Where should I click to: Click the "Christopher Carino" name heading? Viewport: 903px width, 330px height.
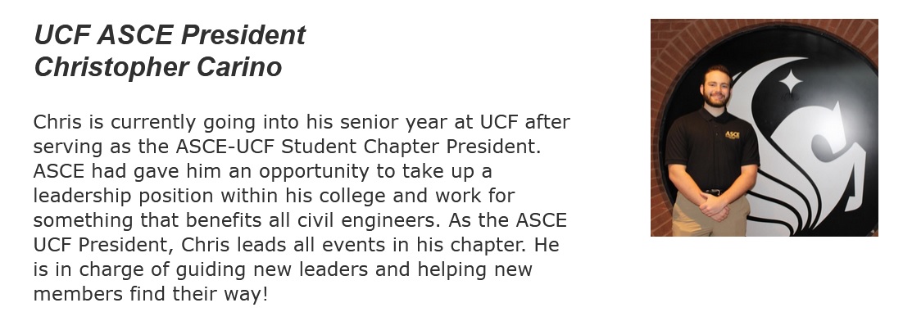tap(158, 68)
